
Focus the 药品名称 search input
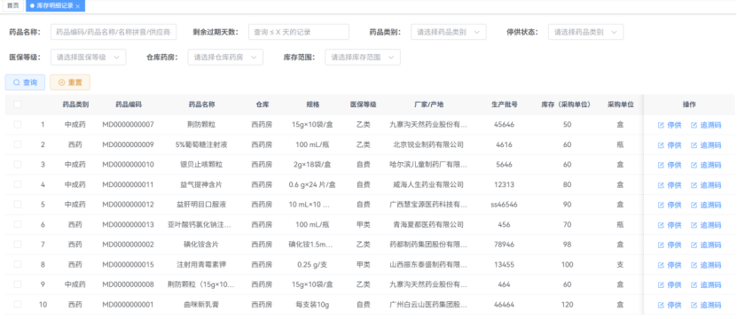coord(114,32)
